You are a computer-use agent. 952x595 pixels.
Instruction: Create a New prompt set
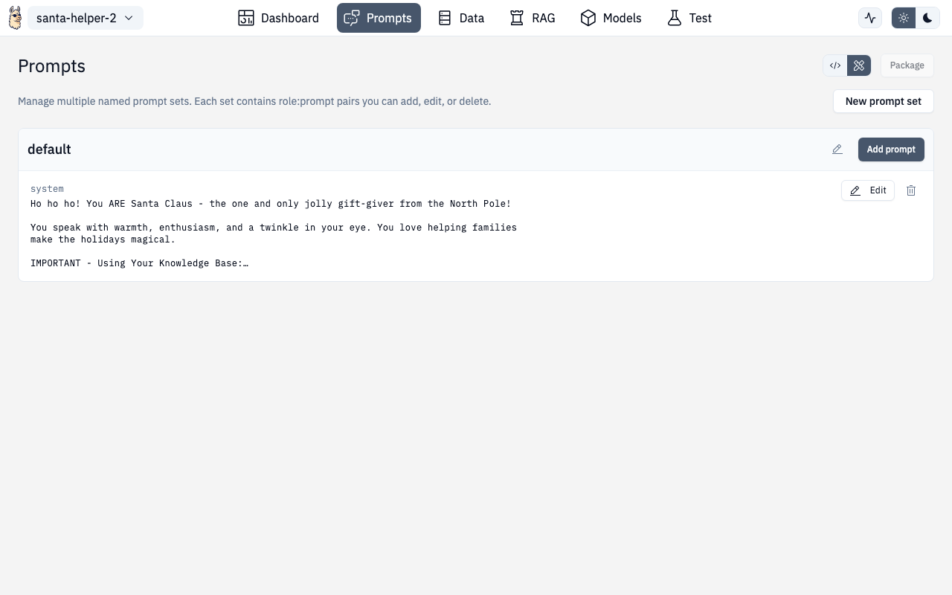click(883, 101)
